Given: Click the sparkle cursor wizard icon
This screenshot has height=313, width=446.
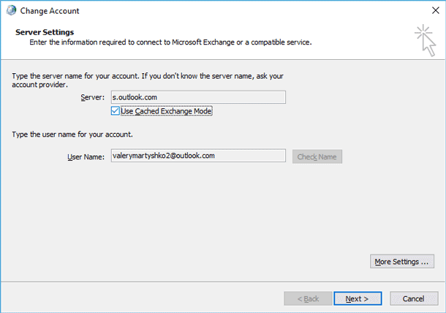Looking at the screenshot, I should pos(426,40).
